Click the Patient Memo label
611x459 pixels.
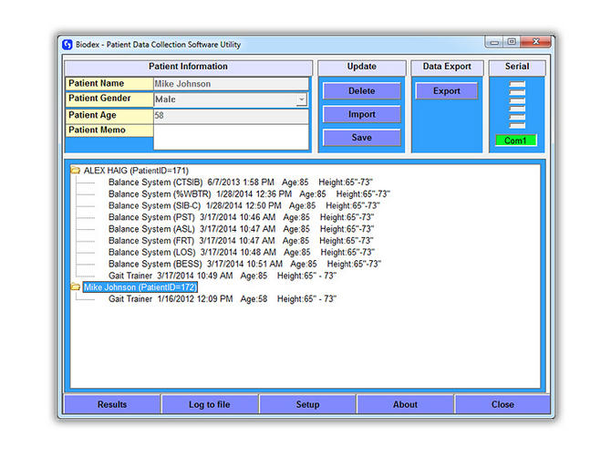point(109,130)
